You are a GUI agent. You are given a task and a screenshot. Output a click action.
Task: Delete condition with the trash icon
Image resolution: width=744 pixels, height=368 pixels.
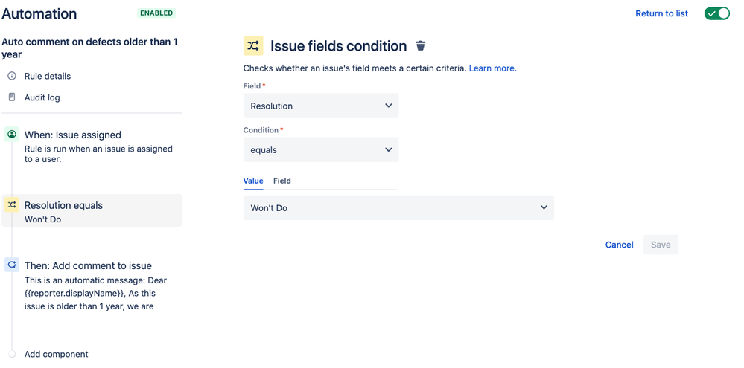click(x=420, y=46)
